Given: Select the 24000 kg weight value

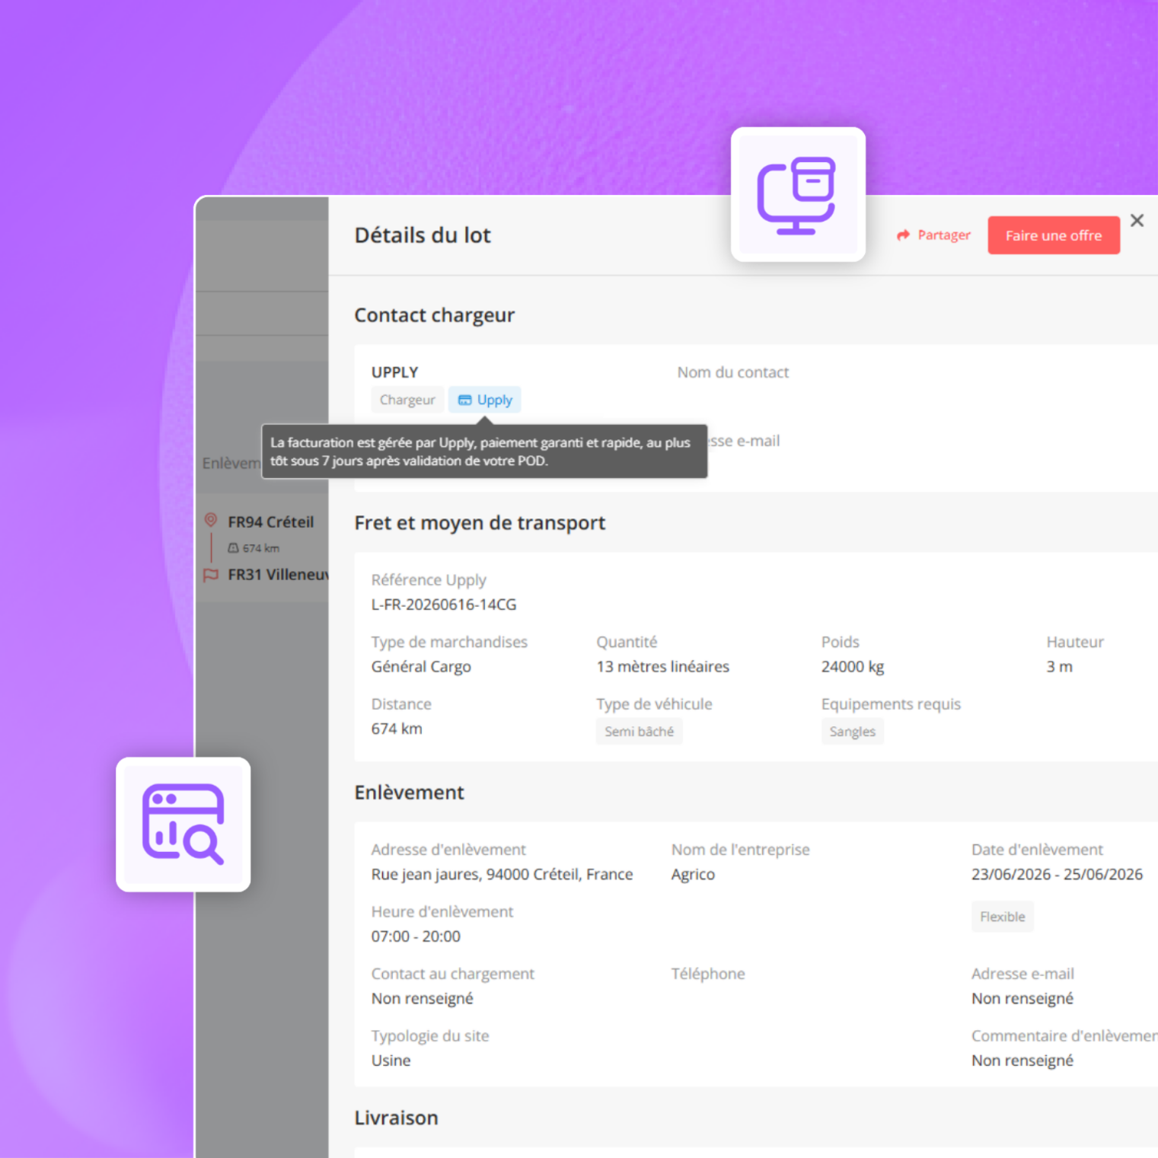Looking at the screenshot, I should pos(852,667).
